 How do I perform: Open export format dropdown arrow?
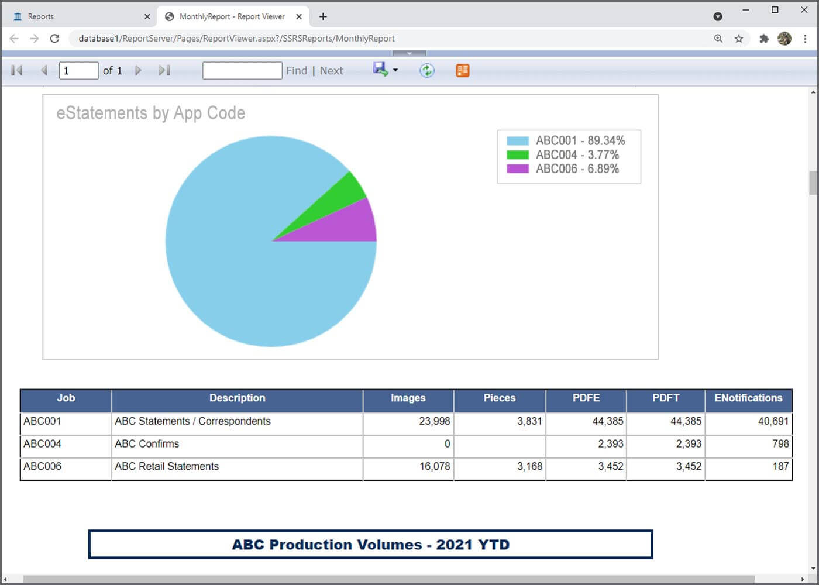tap(395, 70)
